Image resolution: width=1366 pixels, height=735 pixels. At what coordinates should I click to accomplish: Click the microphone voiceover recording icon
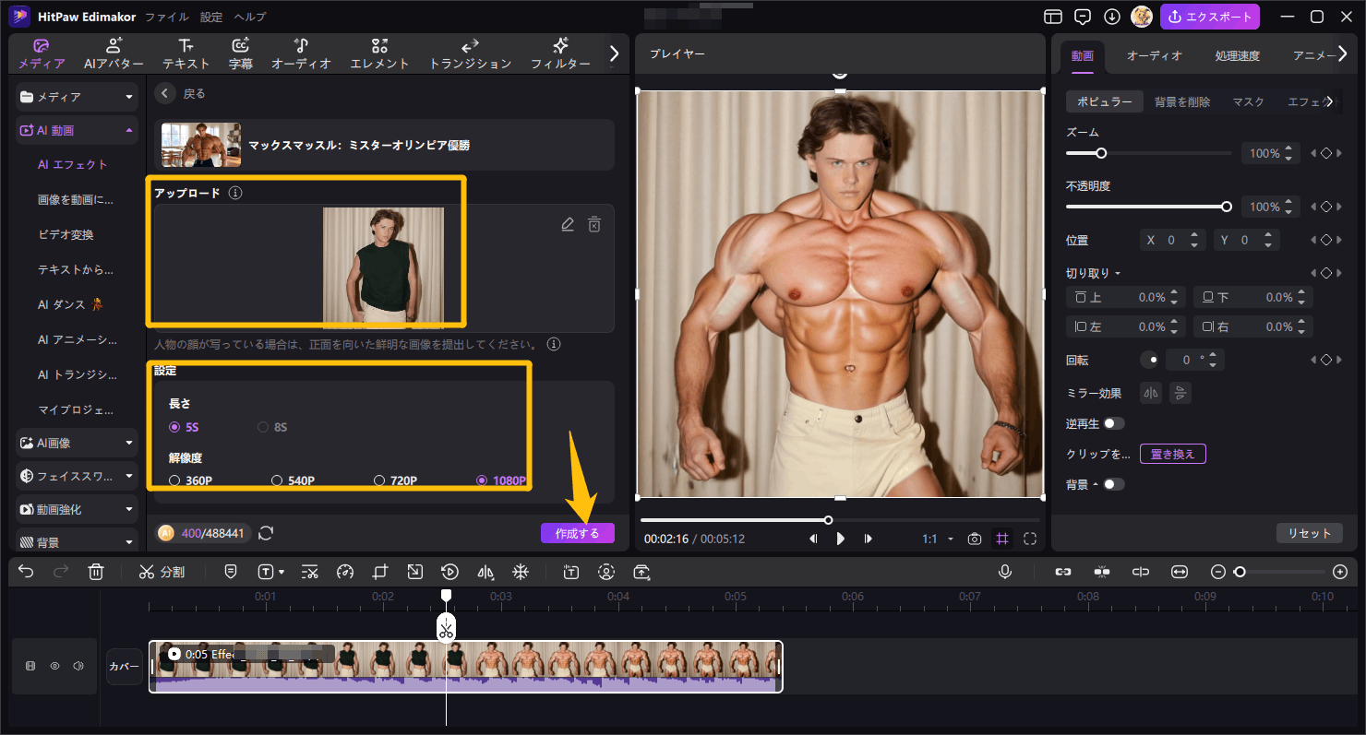tap(1005, 572)
